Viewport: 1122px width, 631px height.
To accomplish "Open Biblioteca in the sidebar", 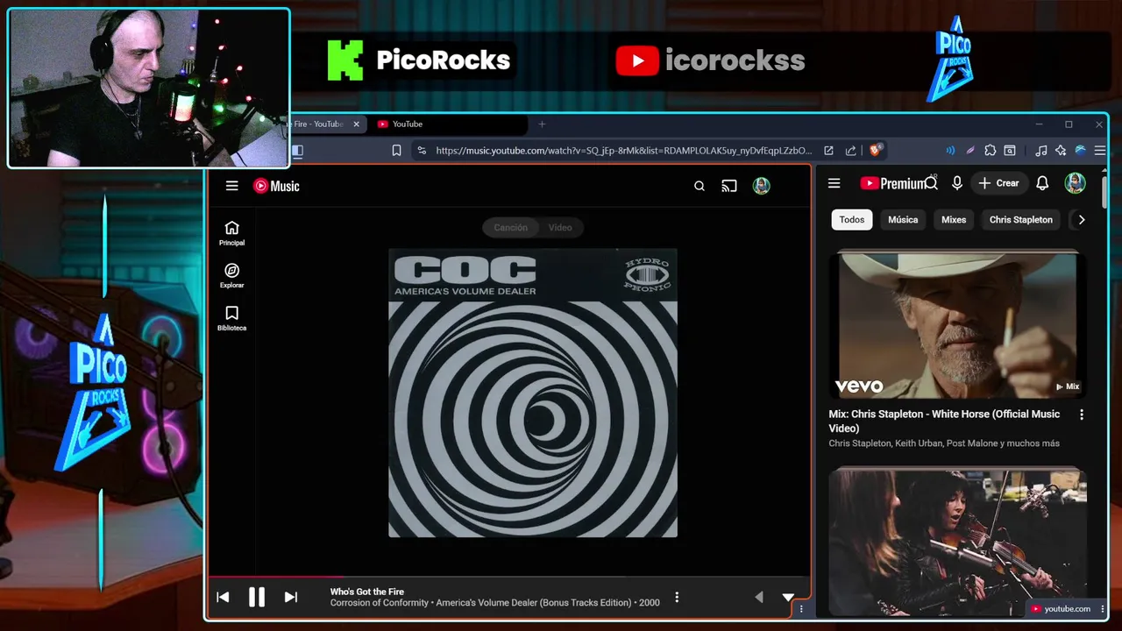I will 231,318.
